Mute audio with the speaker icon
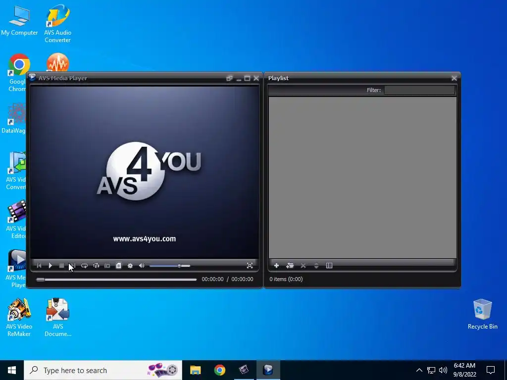 click(142, 266)
